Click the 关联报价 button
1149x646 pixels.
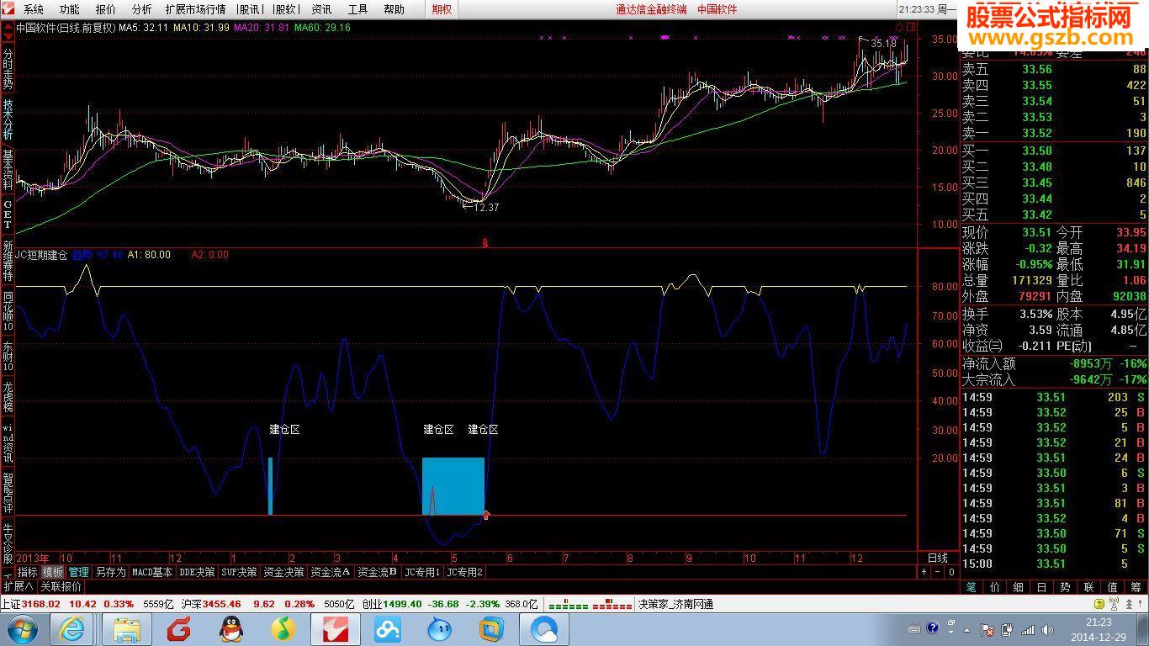(61, 586)
